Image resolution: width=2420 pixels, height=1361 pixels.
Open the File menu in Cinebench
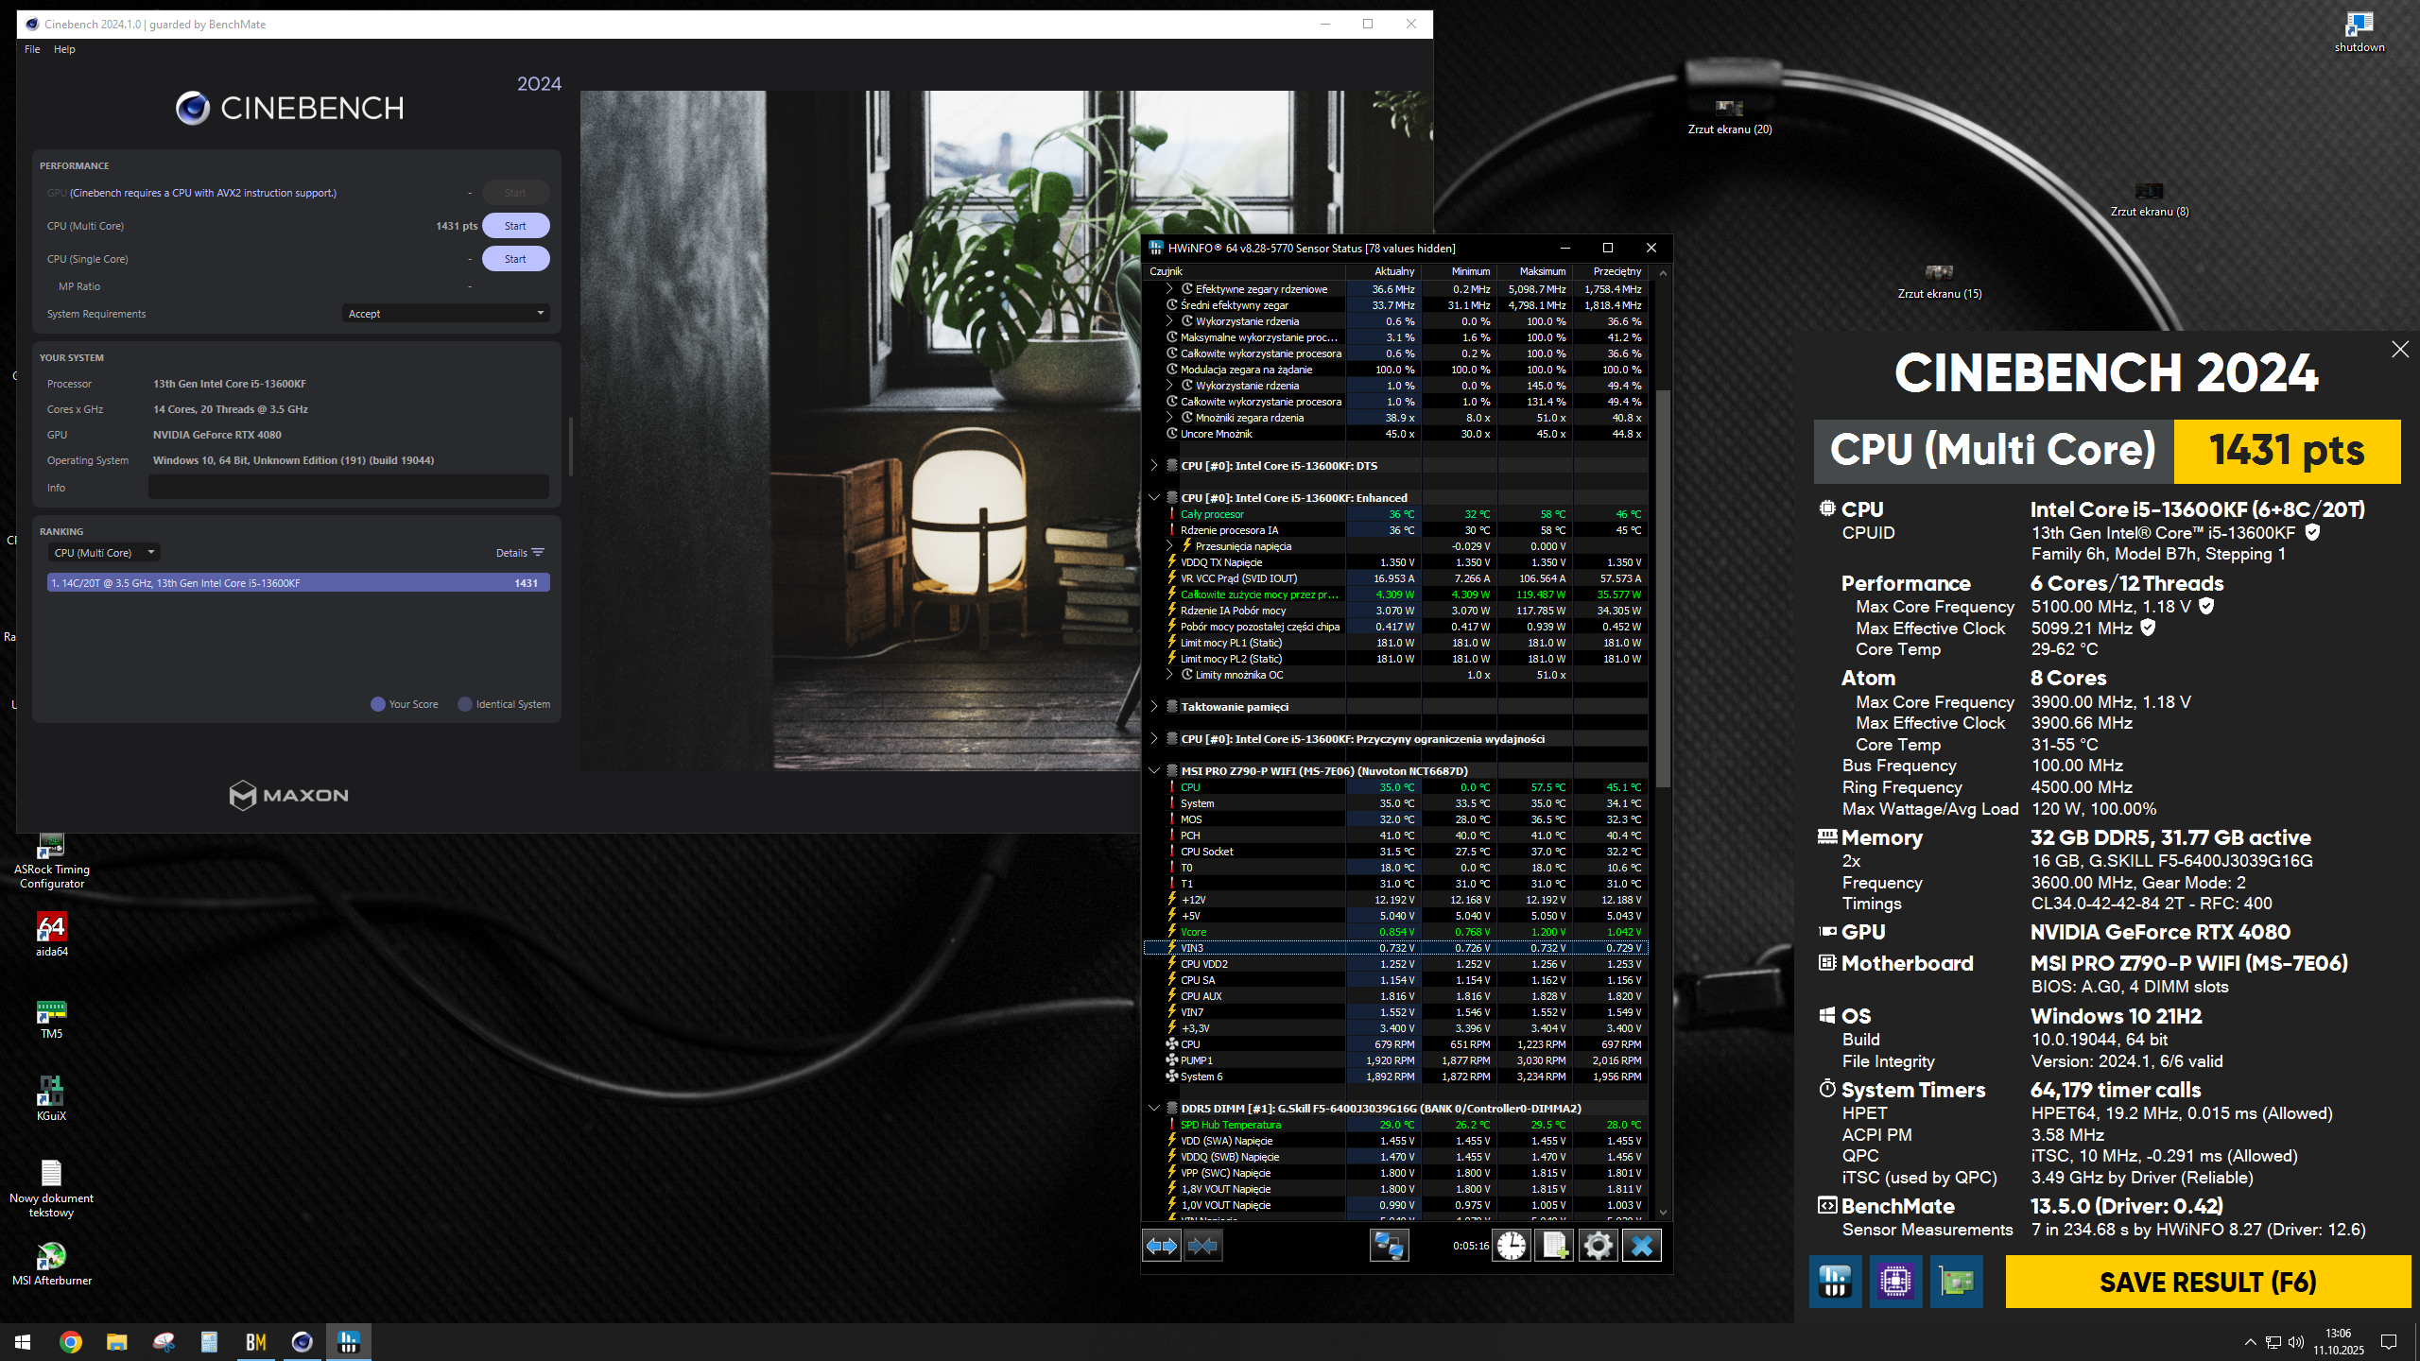click(32, 49)
